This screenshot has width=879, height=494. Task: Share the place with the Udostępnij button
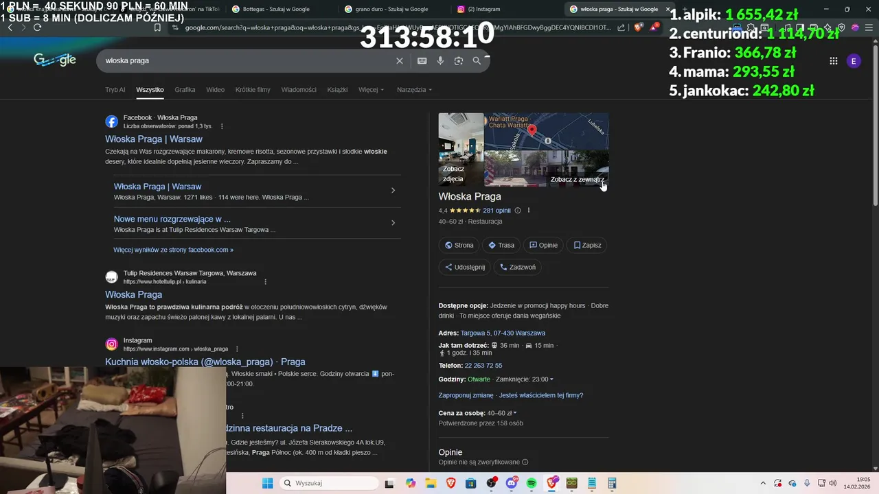(x=465, y=267)
